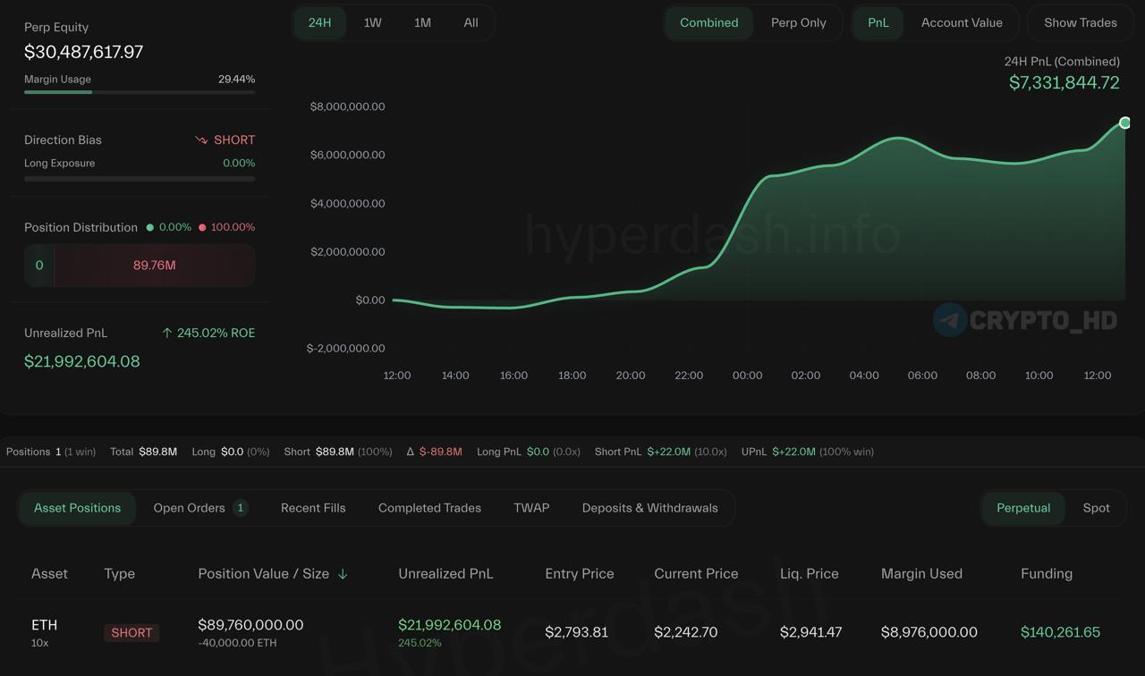Select the 1M time range

(422, 22)
